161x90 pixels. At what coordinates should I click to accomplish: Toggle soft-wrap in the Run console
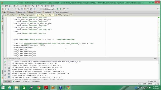click(9, 68)
